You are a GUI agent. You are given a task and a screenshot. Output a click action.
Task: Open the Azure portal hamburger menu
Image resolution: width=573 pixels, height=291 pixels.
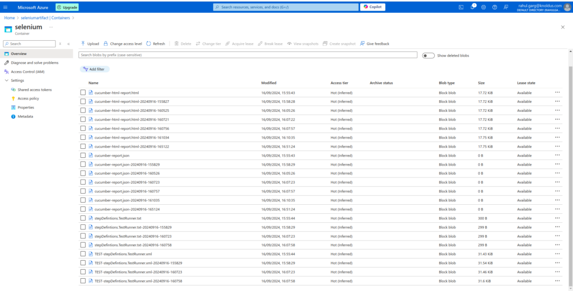[x=6, y=7]
